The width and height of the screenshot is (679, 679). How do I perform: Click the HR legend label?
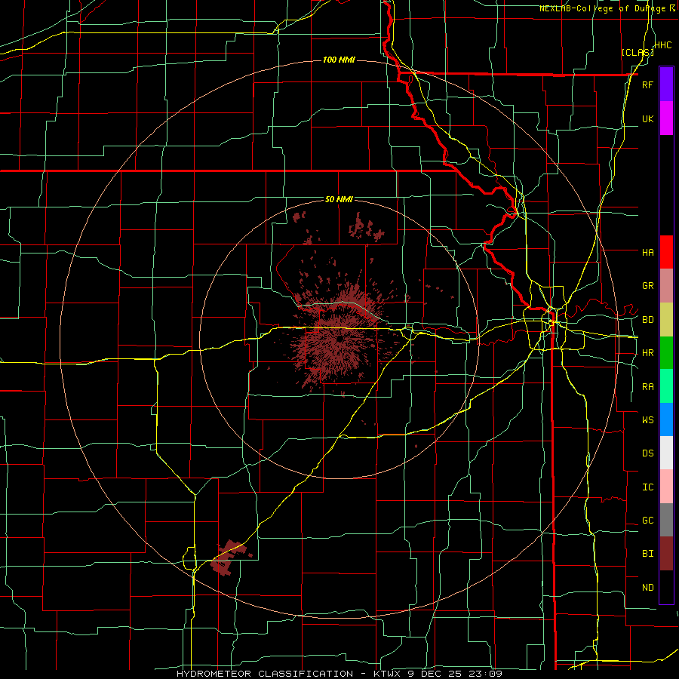647,353
